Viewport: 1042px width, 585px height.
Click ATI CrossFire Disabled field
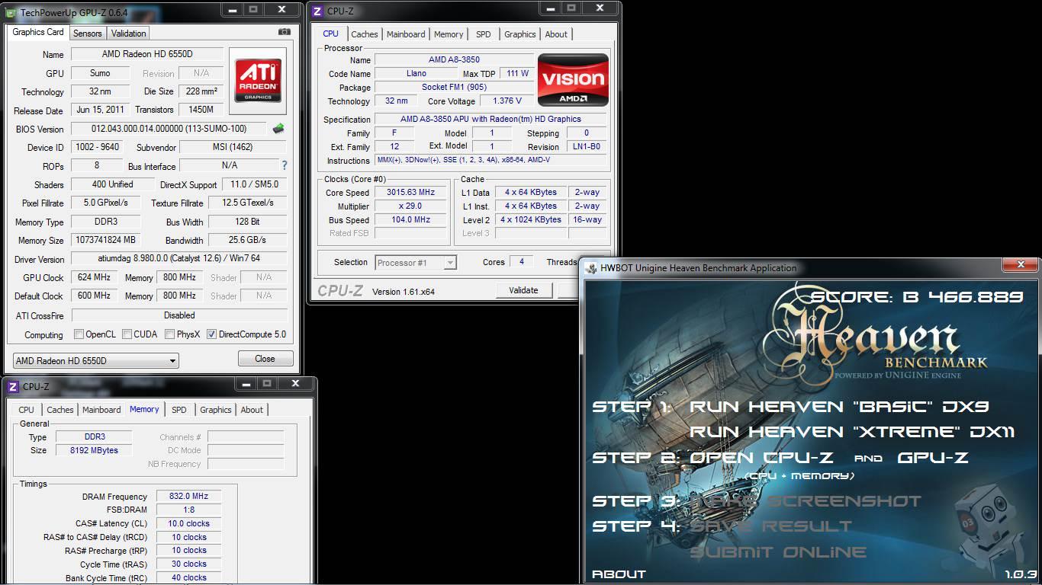click(179, 315)
